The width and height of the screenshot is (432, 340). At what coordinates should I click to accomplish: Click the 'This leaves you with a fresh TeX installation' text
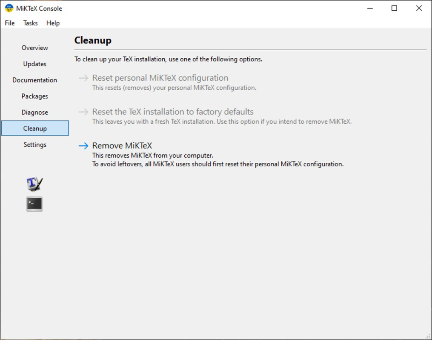tap(222, 122)
